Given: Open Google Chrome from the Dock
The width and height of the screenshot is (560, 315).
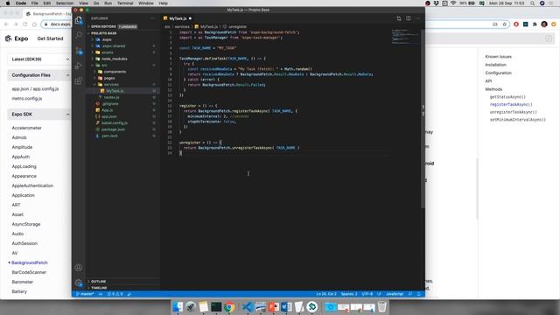Looking at the screenshot, I should [229, 307].
